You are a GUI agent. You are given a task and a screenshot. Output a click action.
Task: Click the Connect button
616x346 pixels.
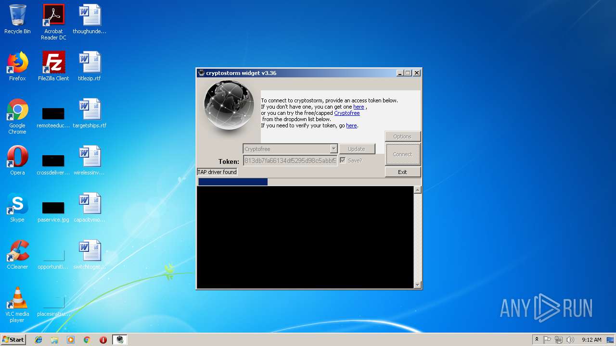[x=402, y=154]
